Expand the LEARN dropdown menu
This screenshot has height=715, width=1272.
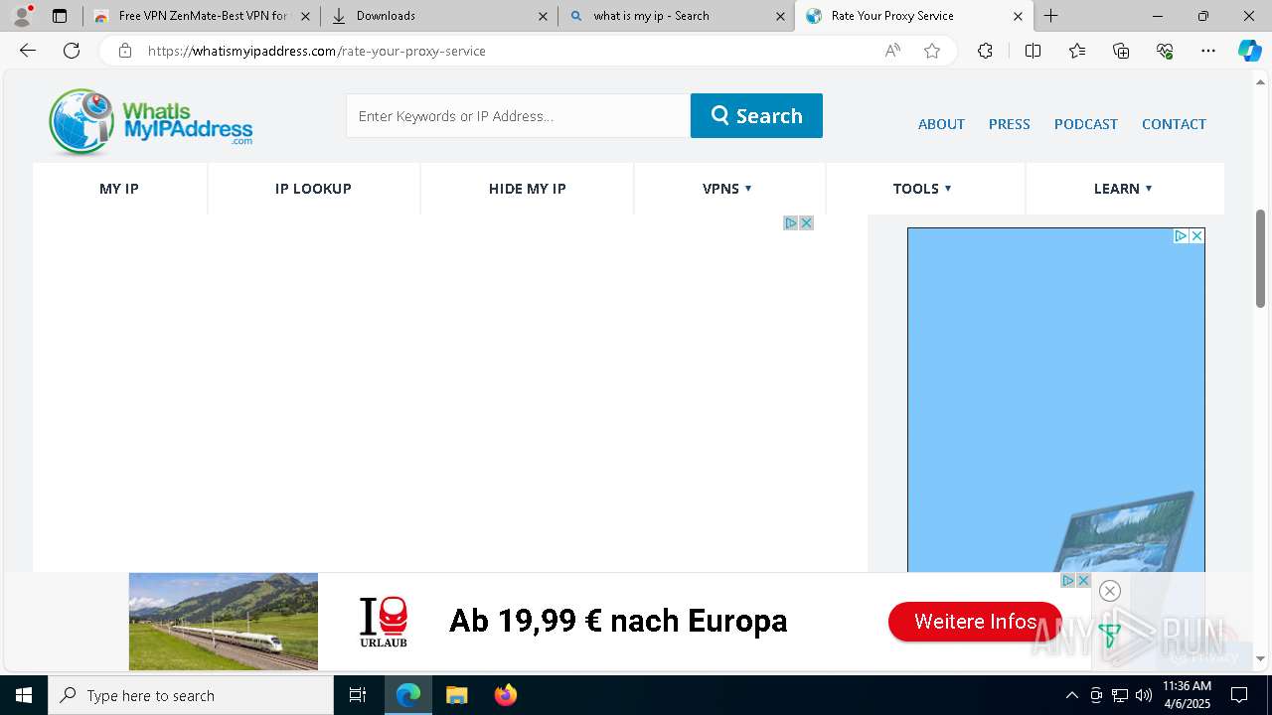point(1123,189)
